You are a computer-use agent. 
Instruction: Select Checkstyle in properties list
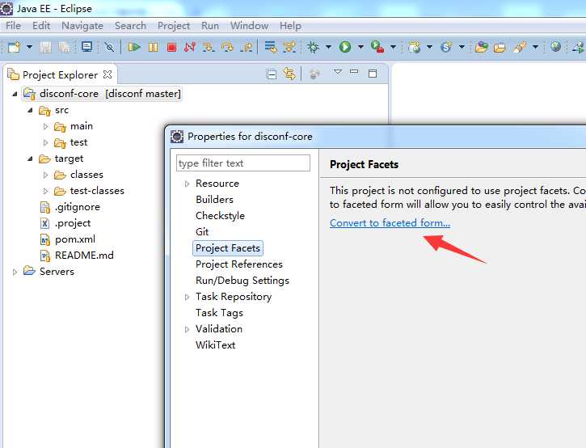coord(220,216)
